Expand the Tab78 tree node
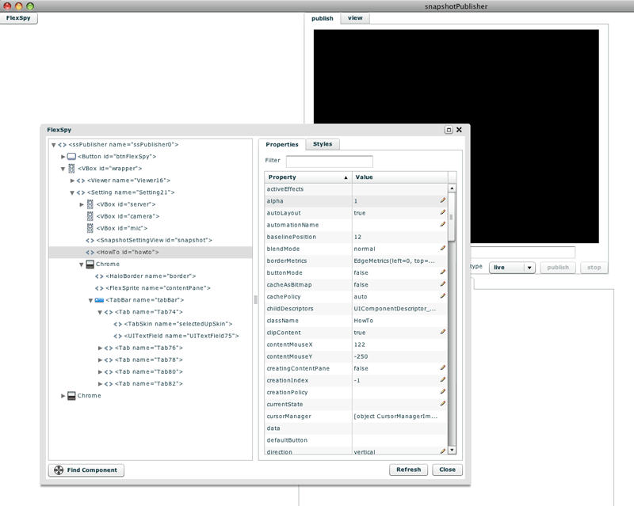The image size is (634, 506). click(101, 360)
